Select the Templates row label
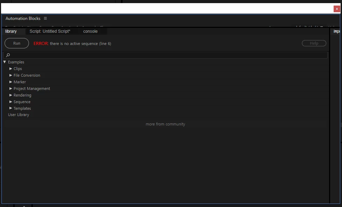342x207 pixels. click(x=22, y=108)
